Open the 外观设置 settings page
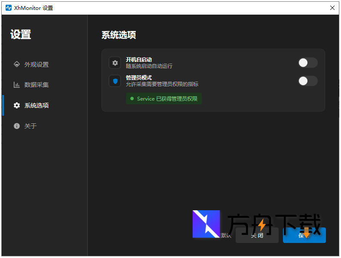The height and width of the screenshot is (258, 341). 37,64
